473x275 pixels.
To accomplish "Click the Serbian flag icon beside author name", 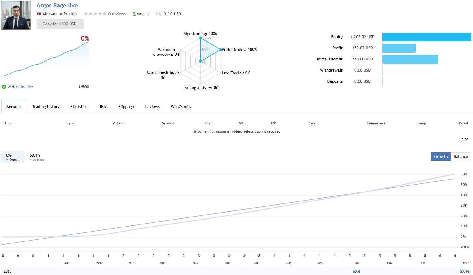I will 39,14.
